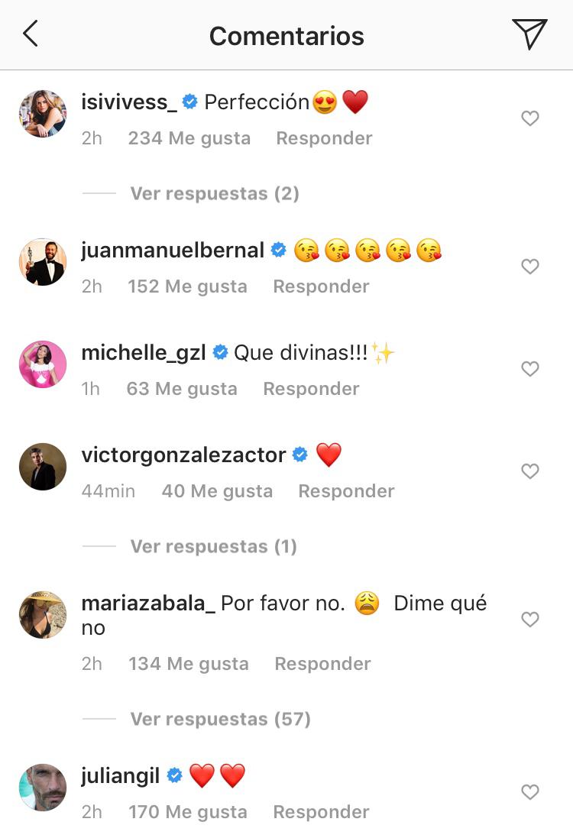This screenshot has height=838, width=573.
Task: Tap the heart beside mariazabala_'s comment
Action: [530, 620]
